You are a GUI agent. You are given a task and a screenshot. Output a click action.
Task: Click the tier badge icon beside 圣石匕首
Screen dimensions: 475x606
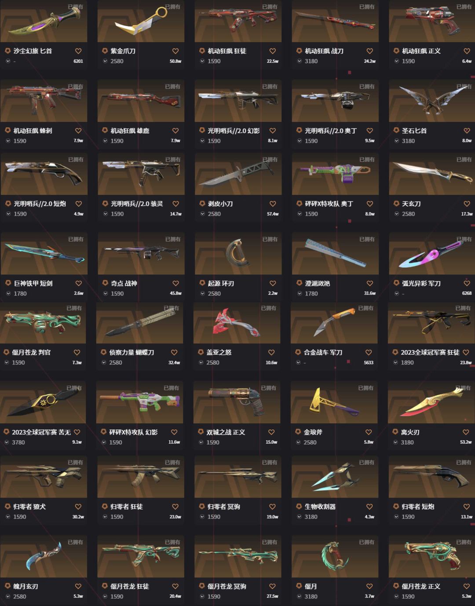[396, 131]
